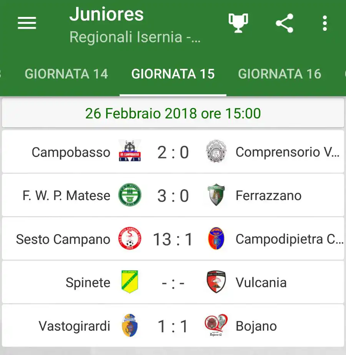Viewport: 346px width, 355px height.
Task: Tap the Sesto Campano red crest
Action: 130,238
